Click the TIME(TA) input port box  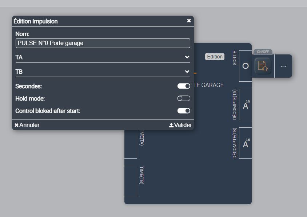tap(131, 144)
